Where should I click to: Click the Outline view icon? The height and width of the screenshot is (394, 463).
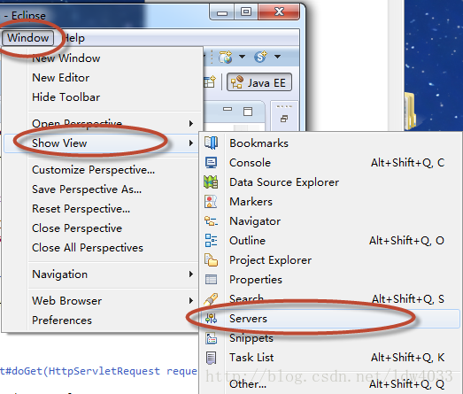(x=211, y=241)
